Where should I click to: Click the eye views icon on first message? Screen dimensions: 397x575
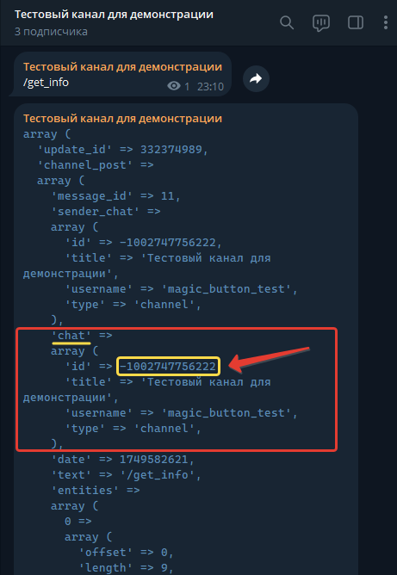coord(174,86)
